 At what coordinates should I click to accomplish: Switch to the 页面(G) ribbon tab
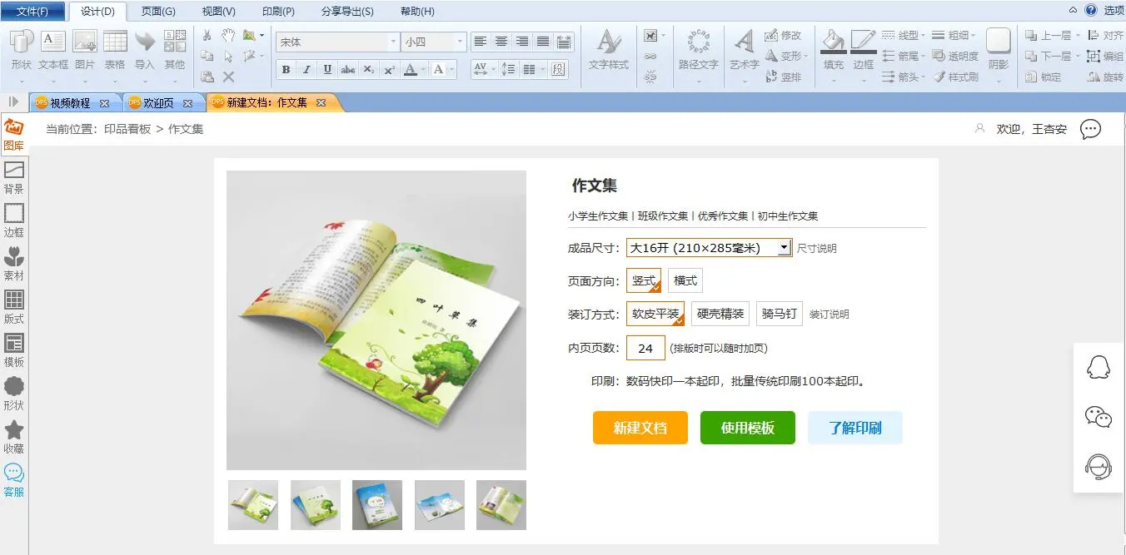tap(158, 12)
